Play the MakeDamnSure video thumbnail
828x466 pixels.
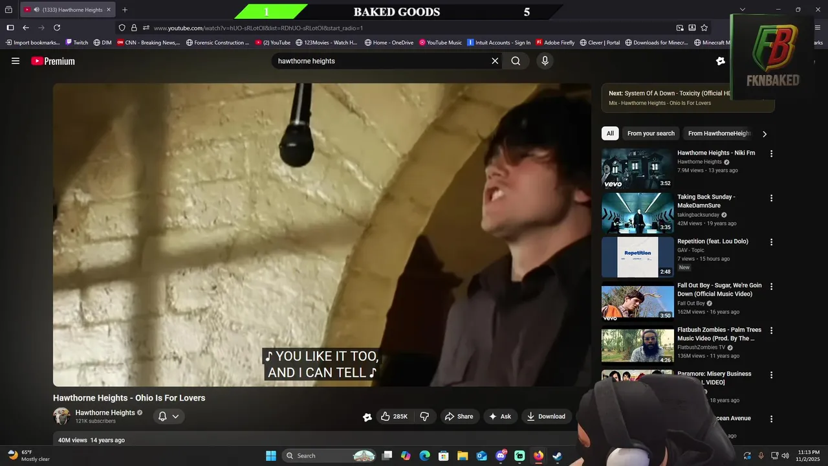[x=637, y=212]
